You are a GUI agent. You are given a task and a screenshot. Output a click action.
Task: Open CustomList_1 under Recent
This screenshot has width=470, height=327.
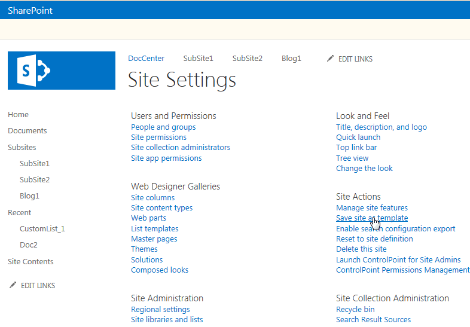coord(42,228)
